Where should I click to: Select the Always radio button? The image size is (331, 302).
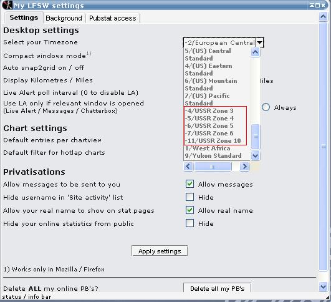(x=266, y=107)
